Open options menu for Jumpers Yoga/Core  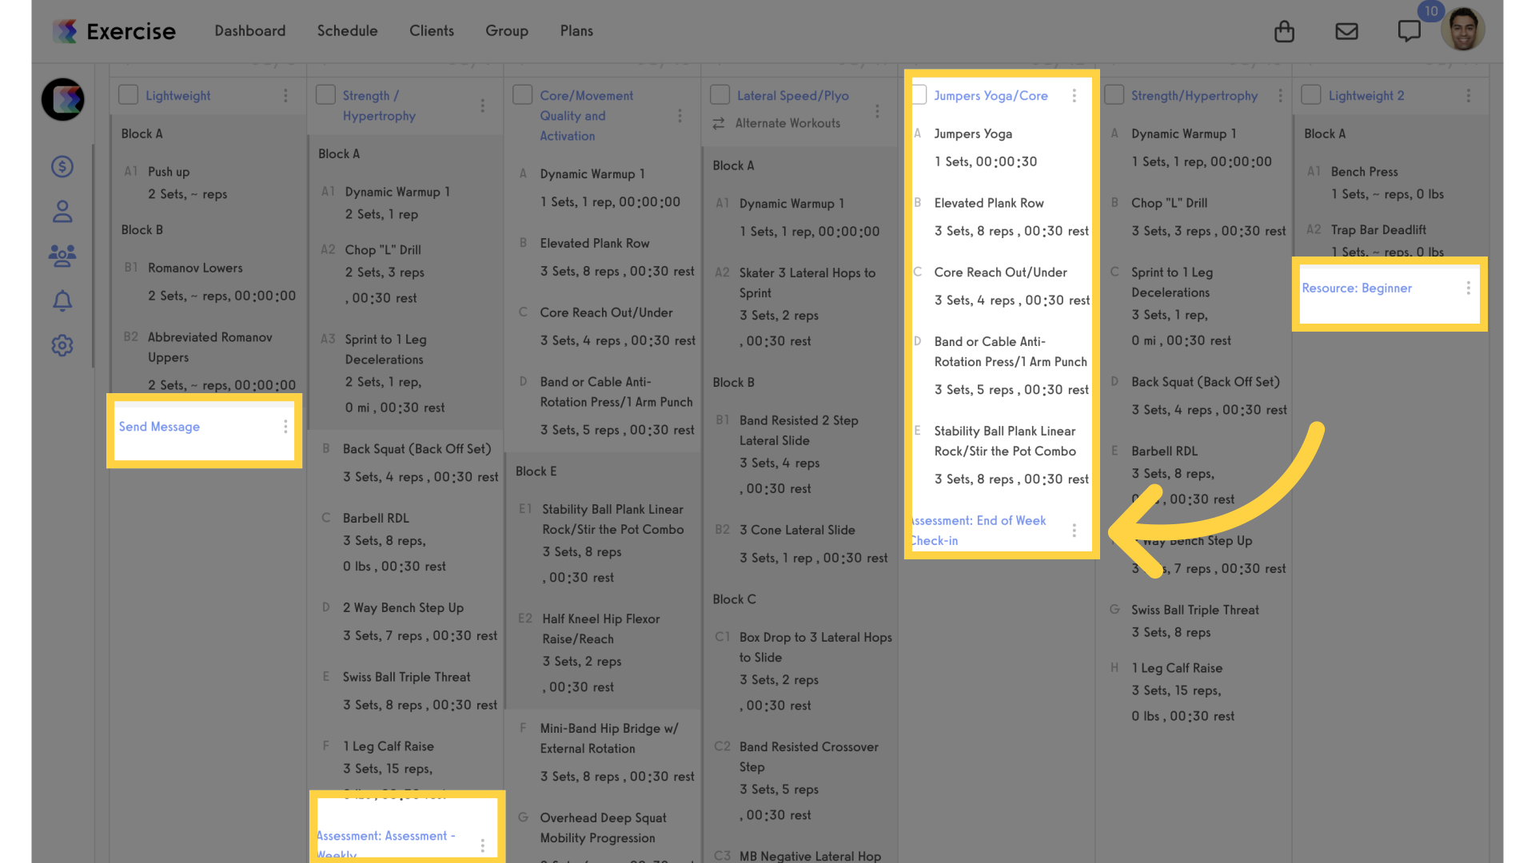(1074, 95)
